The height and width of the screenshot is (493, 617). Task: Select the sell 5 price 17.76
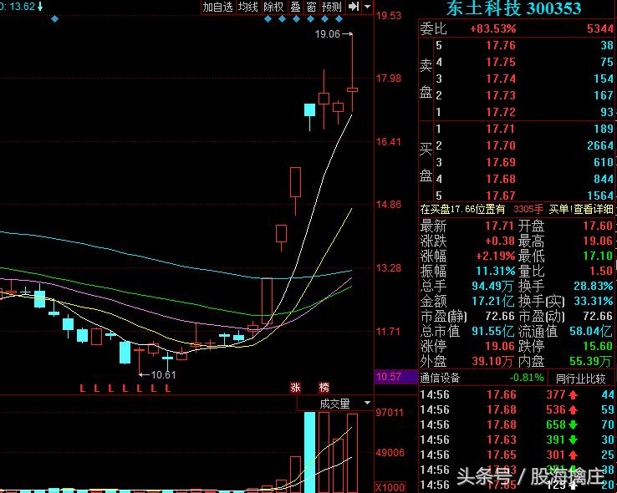501,46
